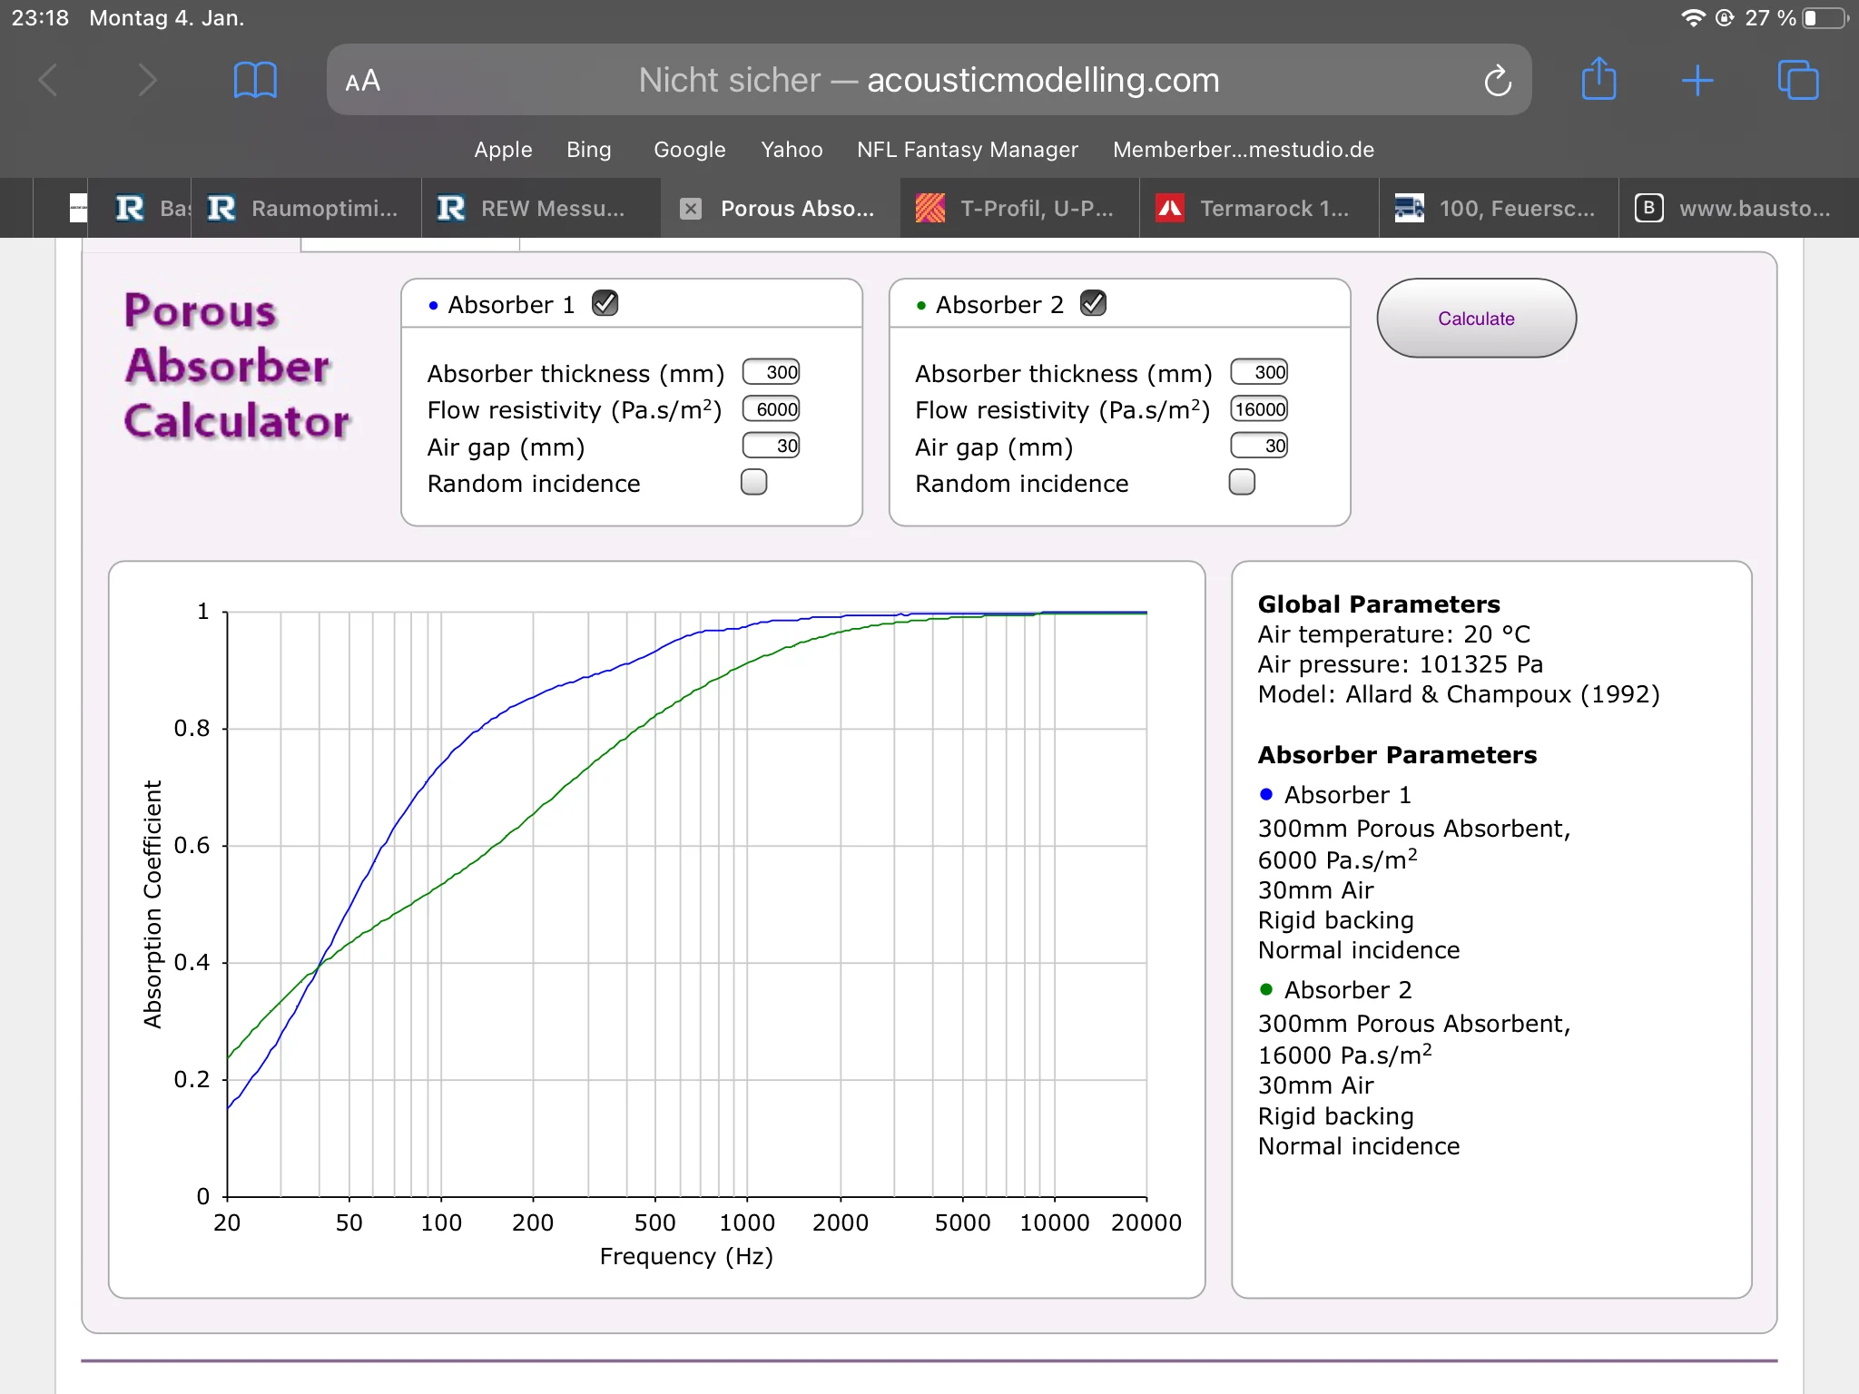
Task: Reload the page with the refresh icon
Action: pos(1498,81)
